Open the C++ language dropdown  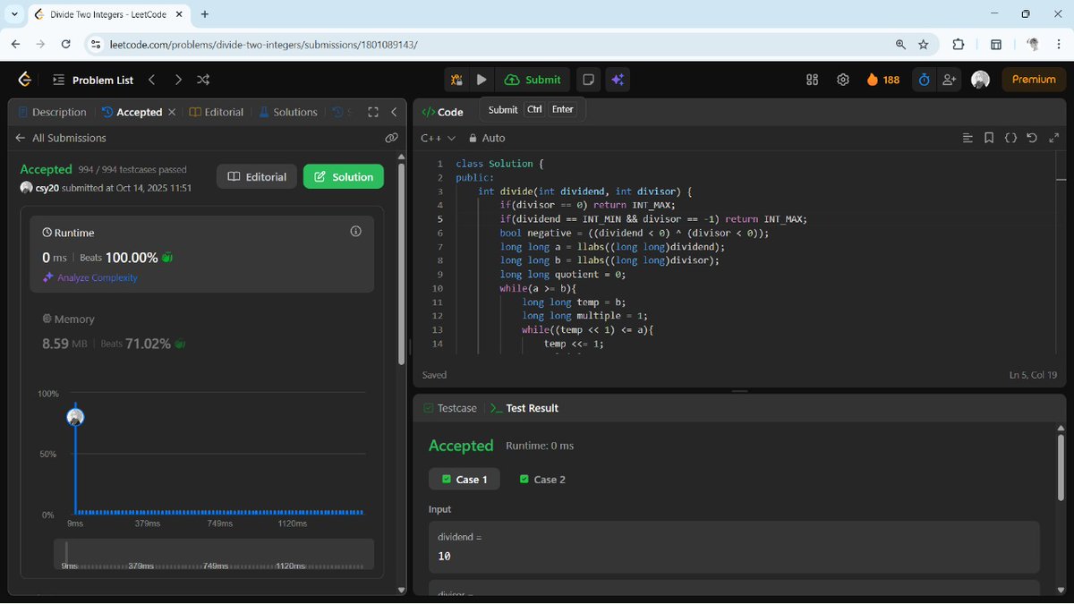click(439, 138)
